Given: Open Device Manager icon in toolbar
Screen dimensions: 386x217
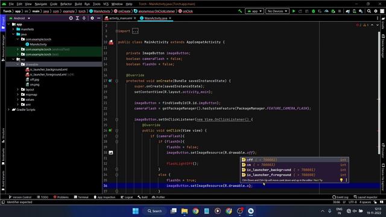Looking at the screenshot, I should pos(354,11).
